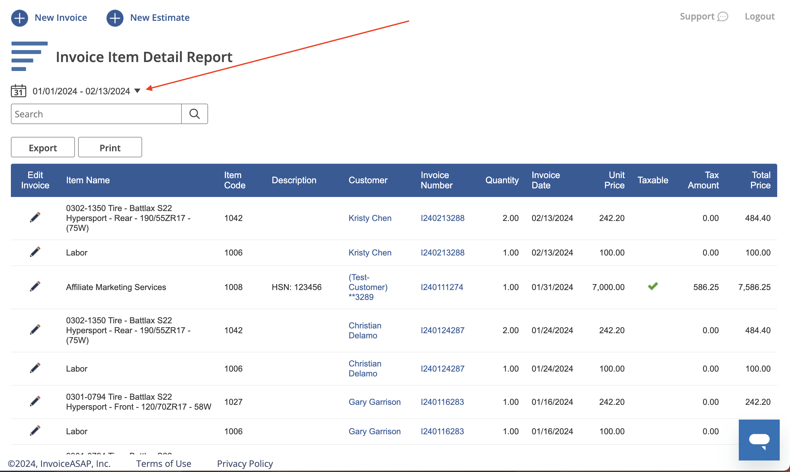This screenshot has width=790, height=472.
Task: Click the New Invoice plus icon
Action: (20, 18)
